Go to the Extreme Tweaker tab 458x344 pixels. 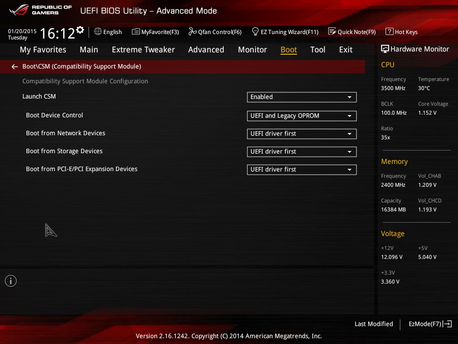143,50
